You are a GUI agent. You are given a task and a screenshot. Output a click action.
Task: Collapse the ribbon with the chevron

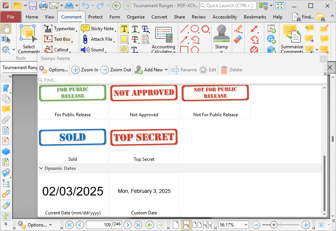pyautogui.click(x=332, y=16)
